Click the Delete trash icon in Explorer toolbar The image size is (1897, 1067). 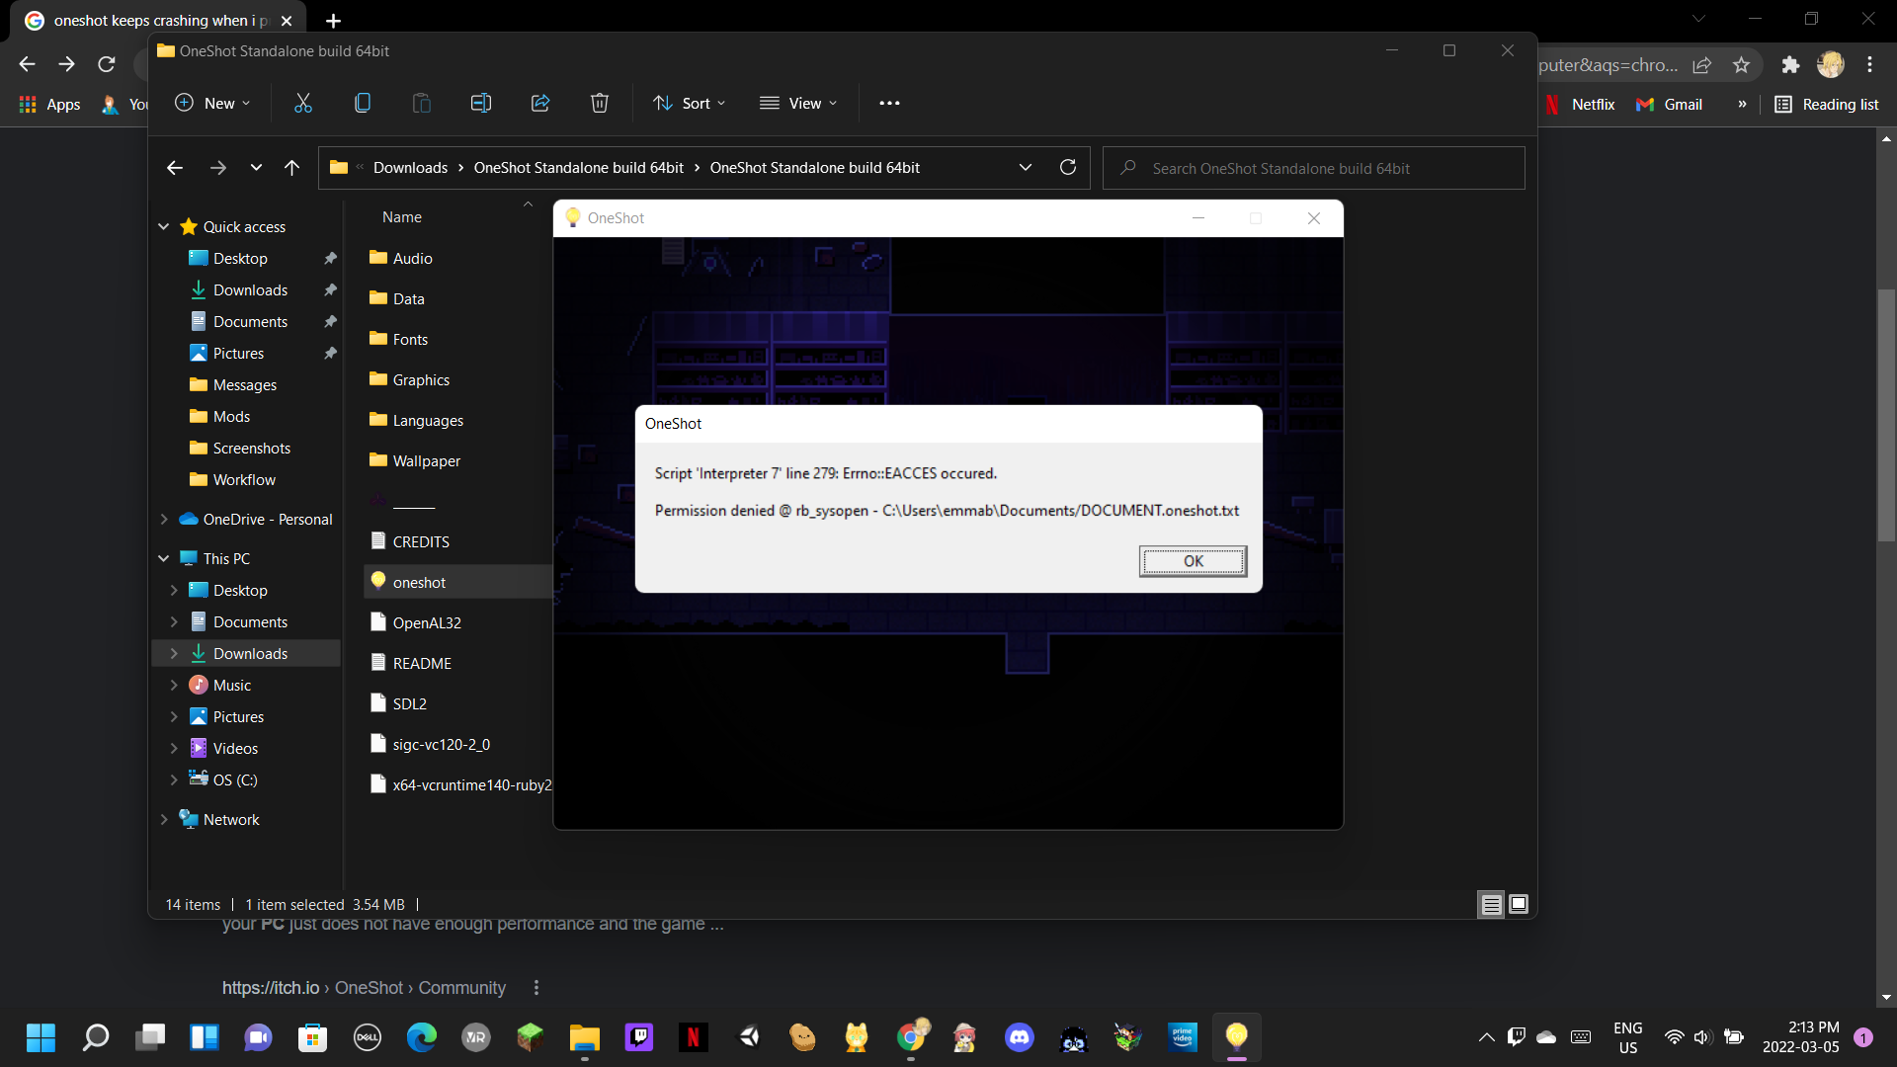(x=600, y=103)
